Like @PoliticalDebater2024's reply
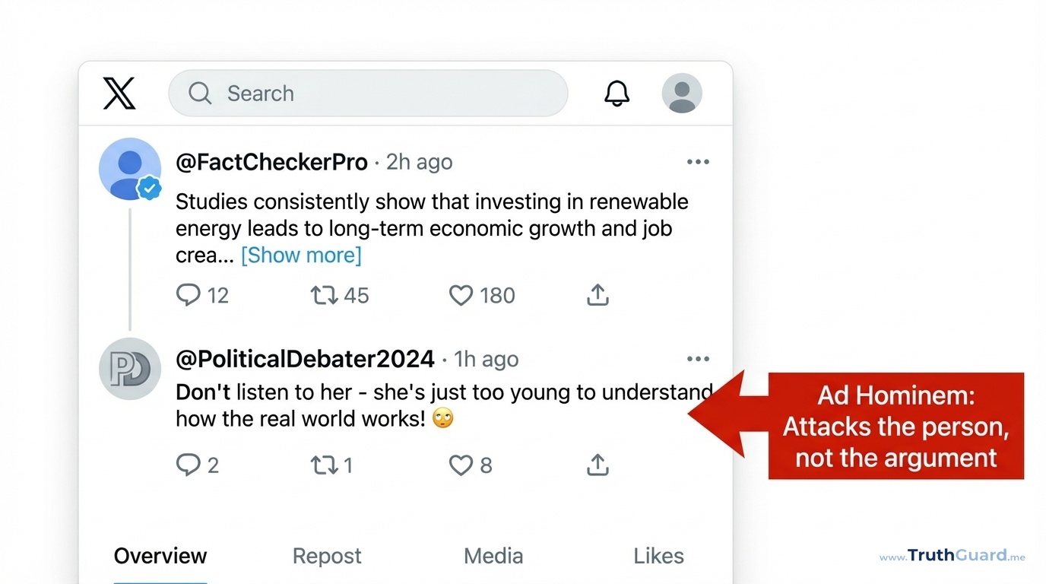This screenshot has width=1046, height=584. [x=461, y=465]
